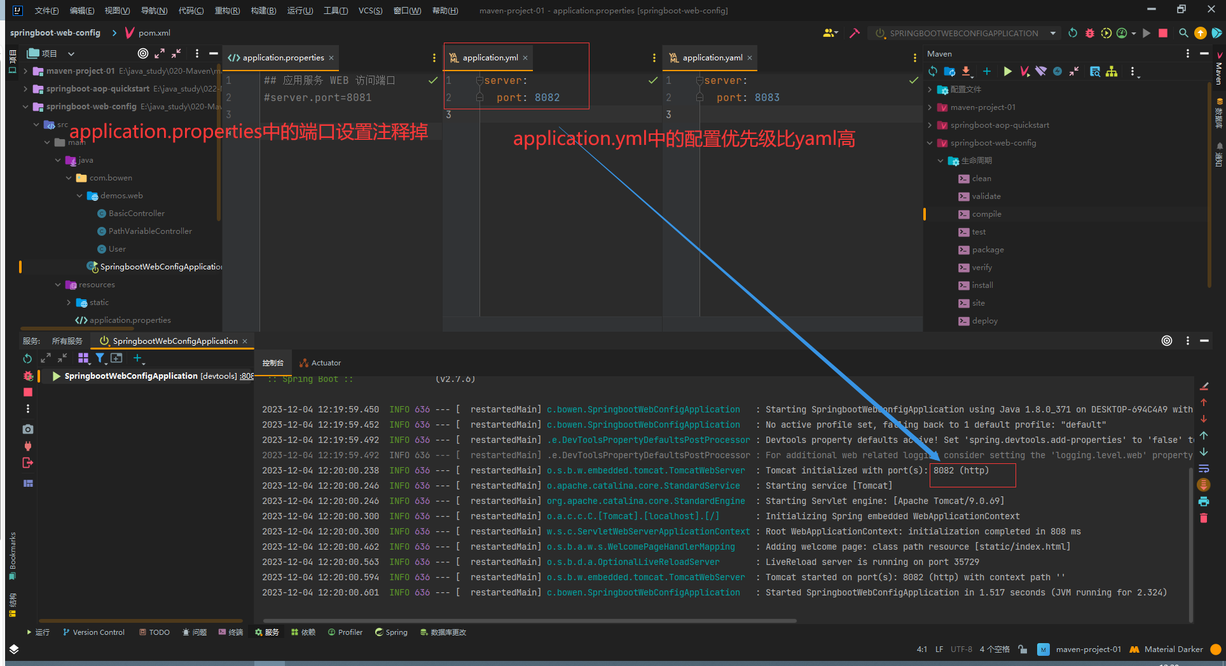Open 导航(N) menu

click(154, 10)
